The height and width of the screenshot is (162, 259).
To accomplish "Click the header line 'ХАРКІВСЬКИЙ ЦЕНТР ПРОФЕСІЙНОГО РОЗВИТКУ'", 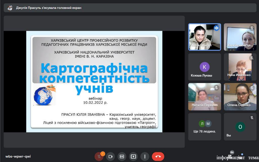I will click(94, 40).
